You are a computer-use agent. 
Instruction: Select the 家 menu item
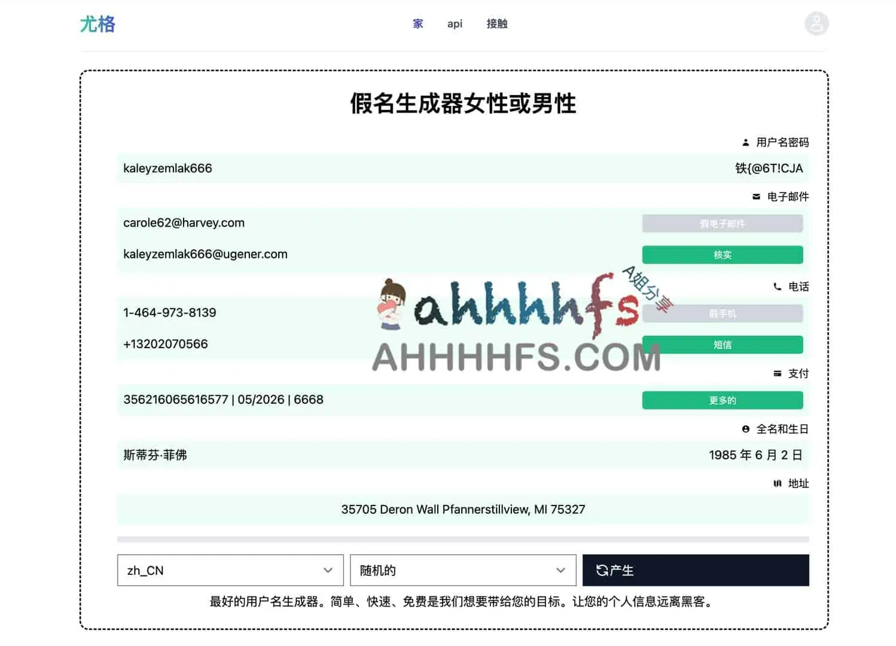417,23
